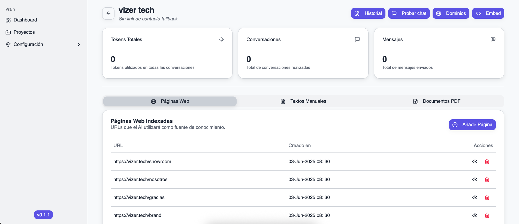The image size is (519, 224).
Task: View the nosotros URL with eye icon
Action: [475, 179]
